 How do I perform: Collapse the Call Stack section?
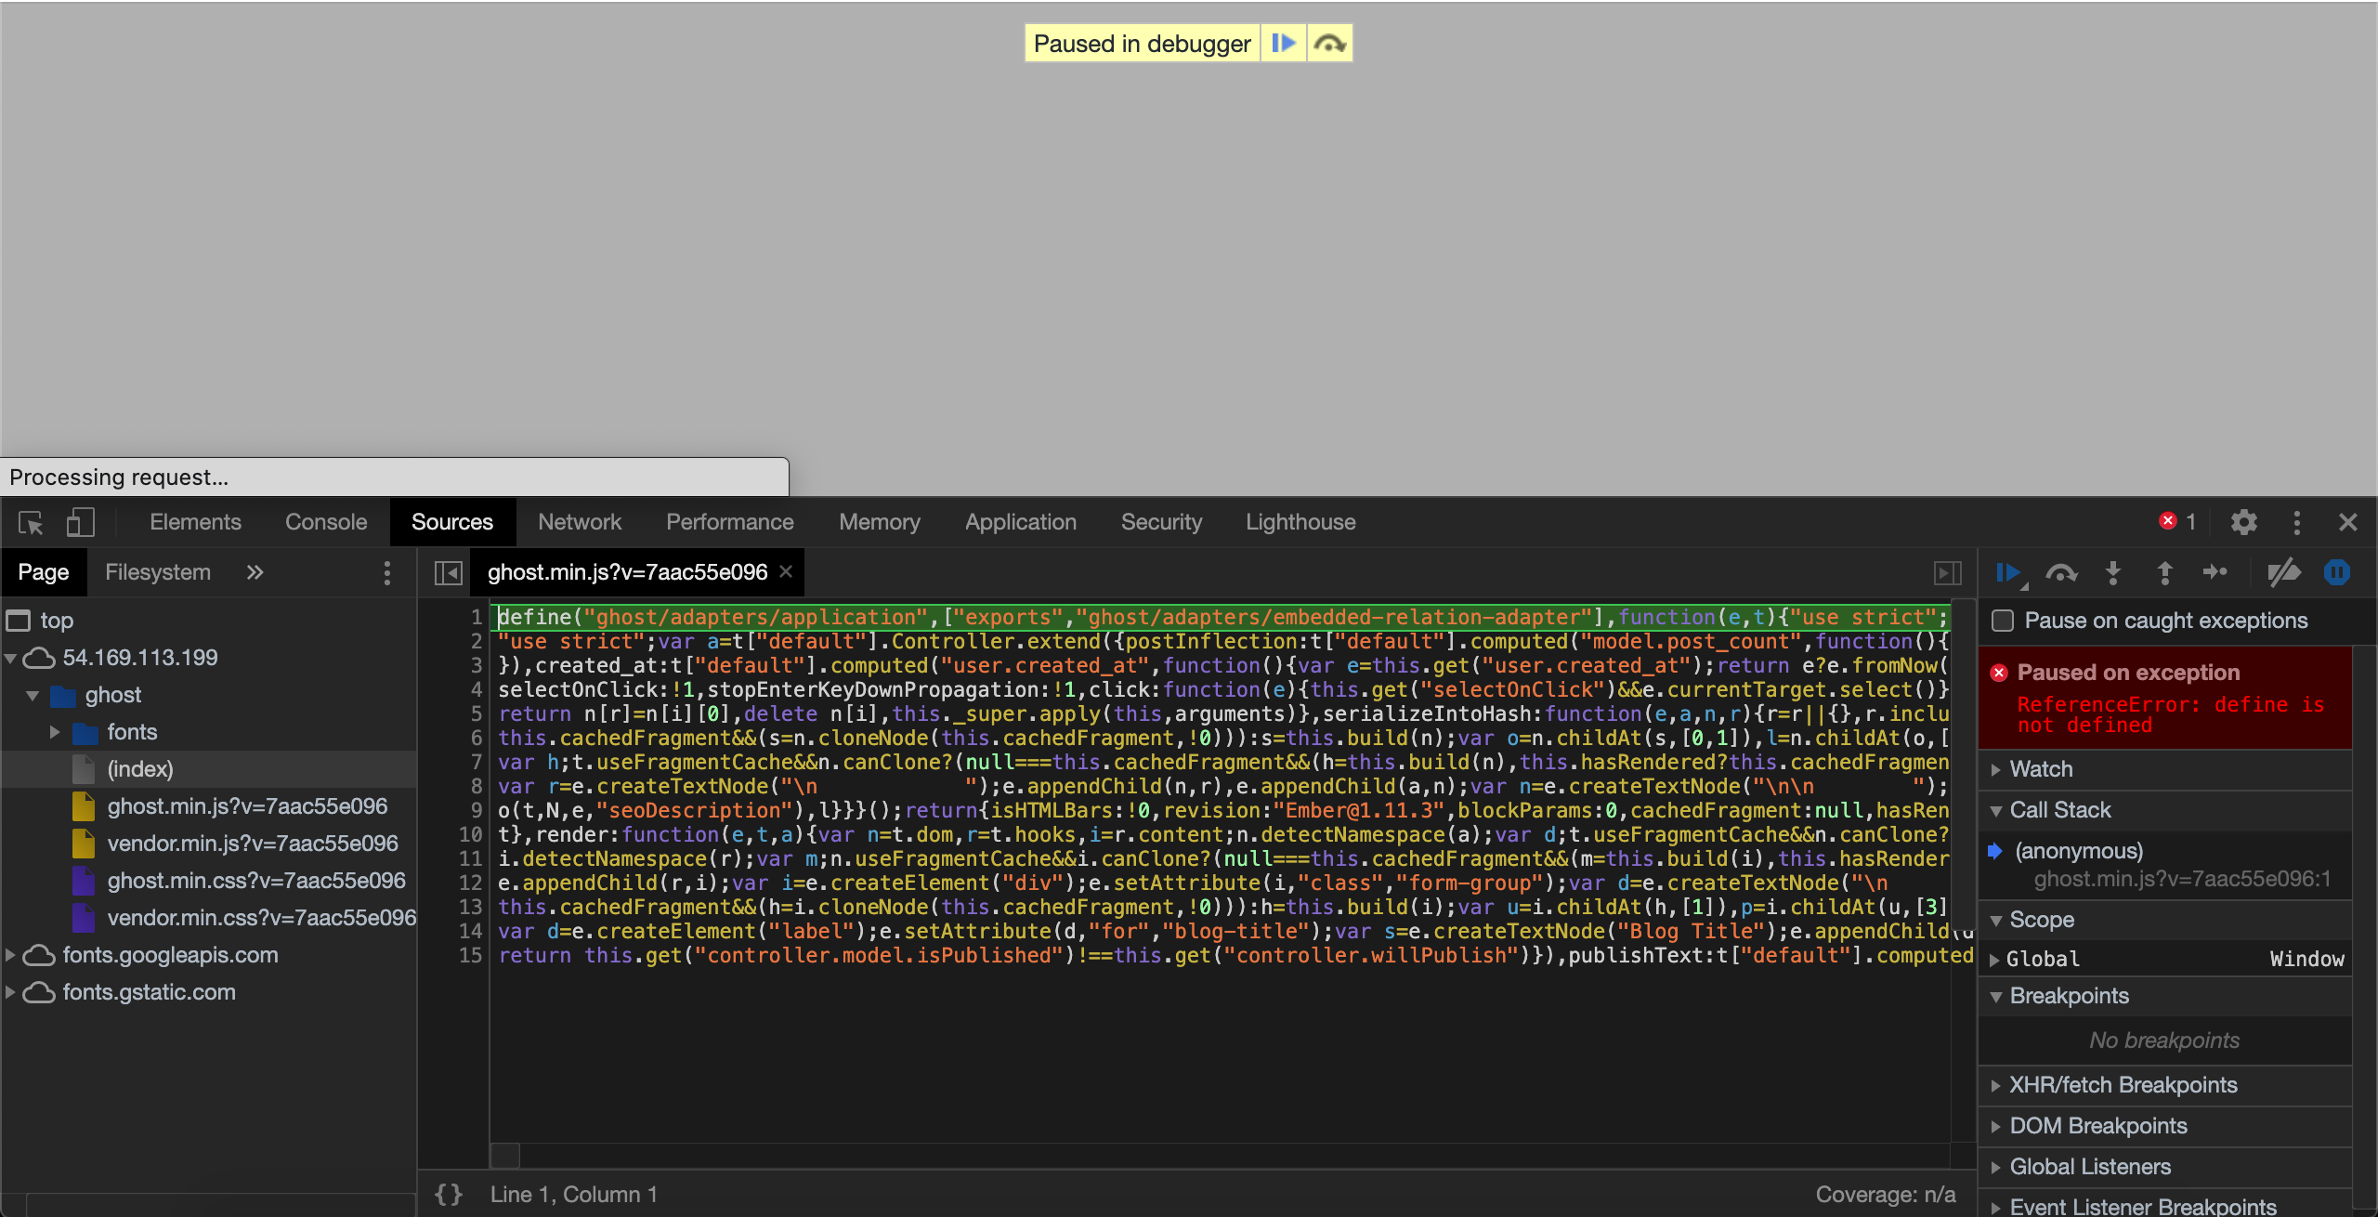tap(2164, 810)
